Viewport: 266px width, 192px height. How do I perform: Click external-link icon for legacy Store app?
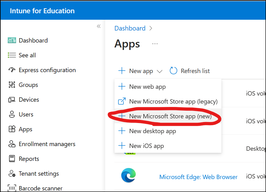122,101
